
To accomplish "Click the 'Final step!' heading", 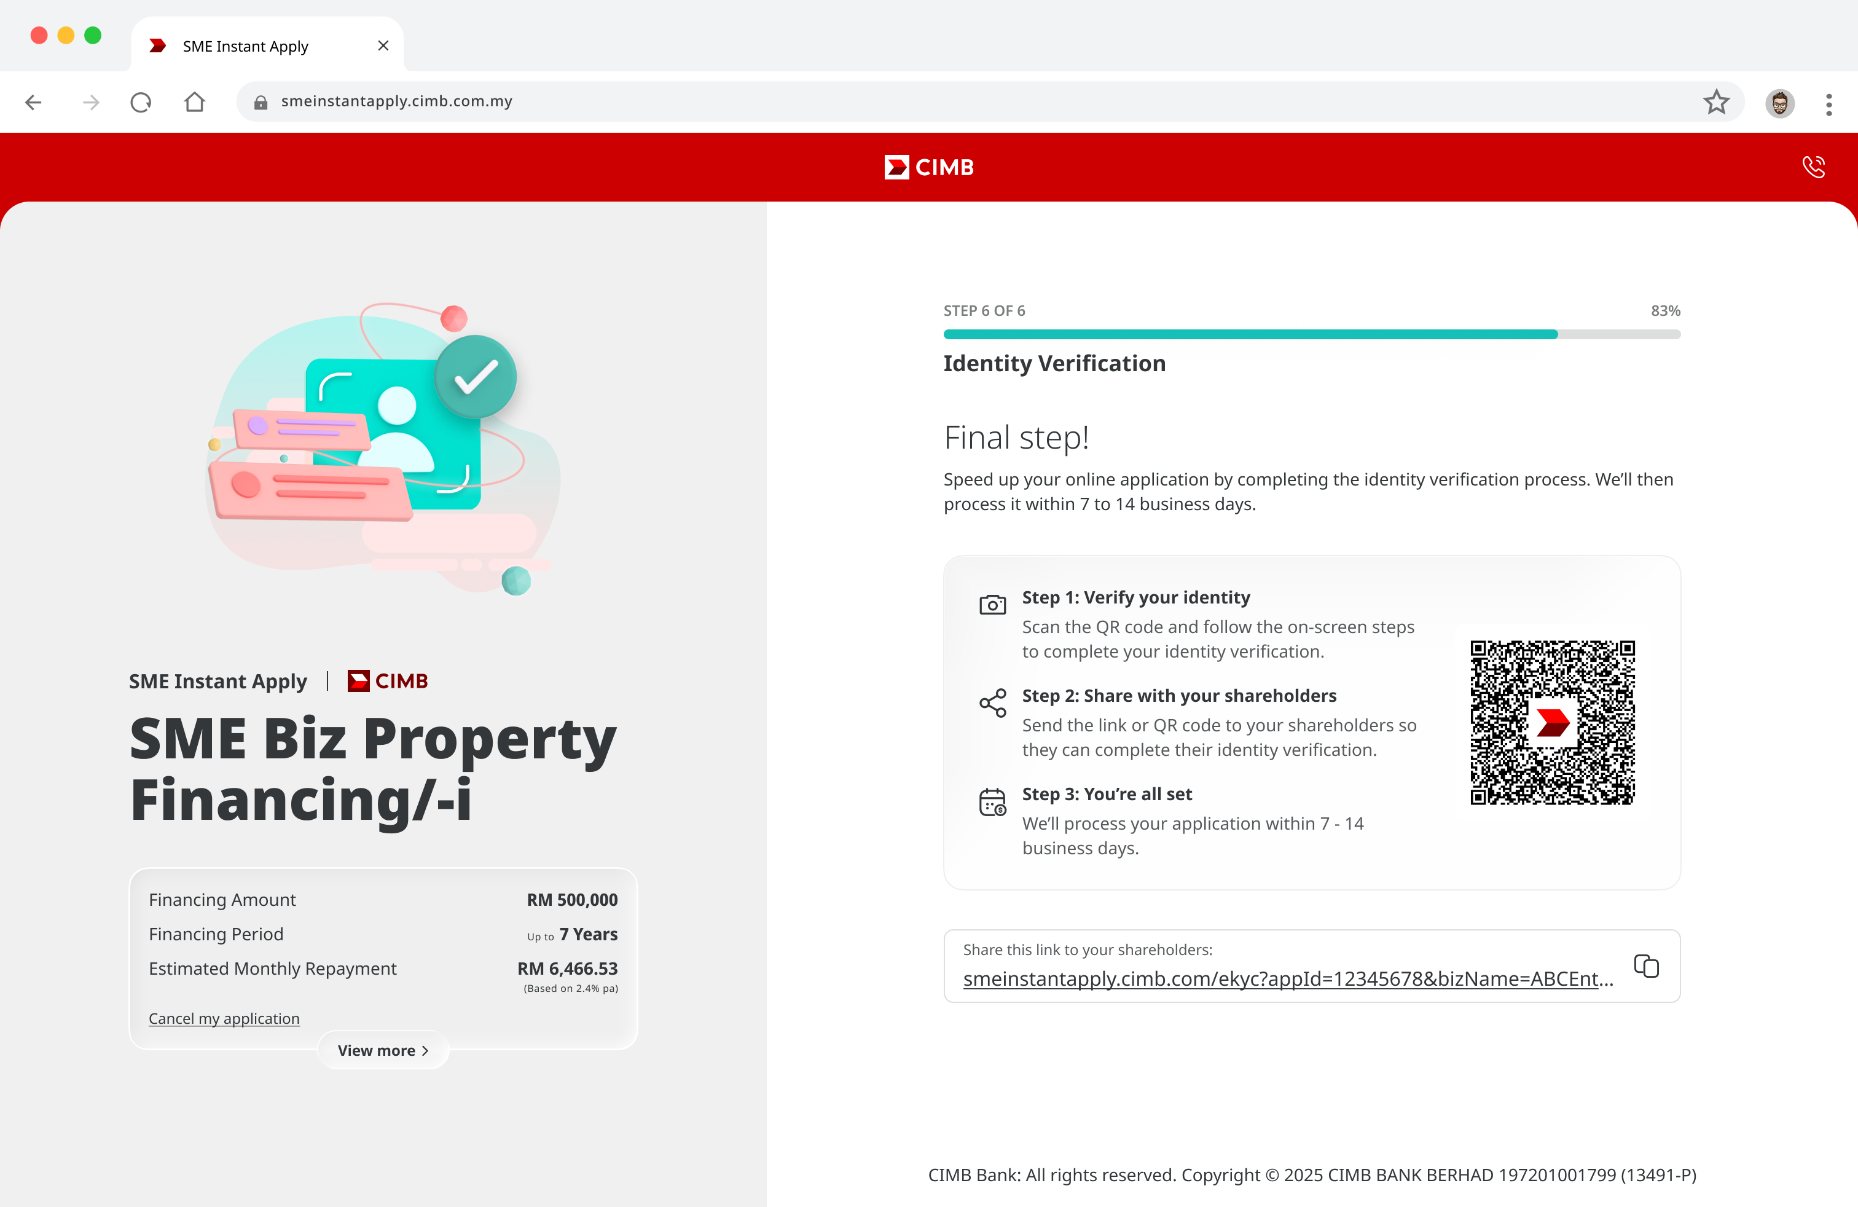I will click(x=1016, y=437).
